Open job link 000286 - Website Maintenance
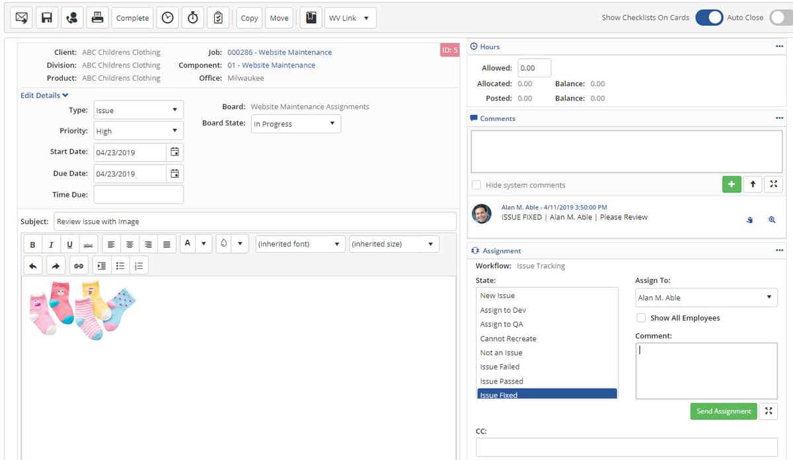The width and height of the screenshot is (793, 460). coord(280,52)
